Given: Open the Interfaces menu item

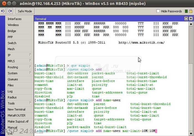Looking at the screenshot, I should tap(14, 19).
